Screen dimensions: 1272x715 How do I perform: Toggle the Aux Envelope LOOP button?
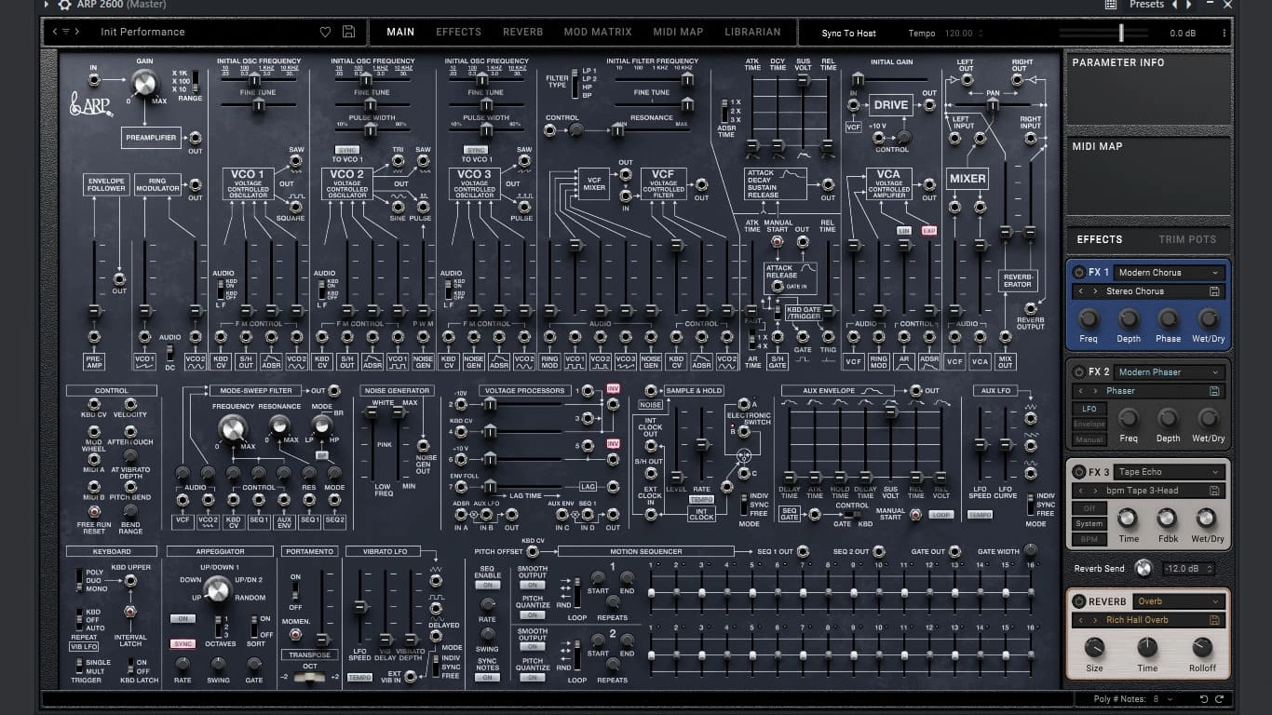pos(940,514)
